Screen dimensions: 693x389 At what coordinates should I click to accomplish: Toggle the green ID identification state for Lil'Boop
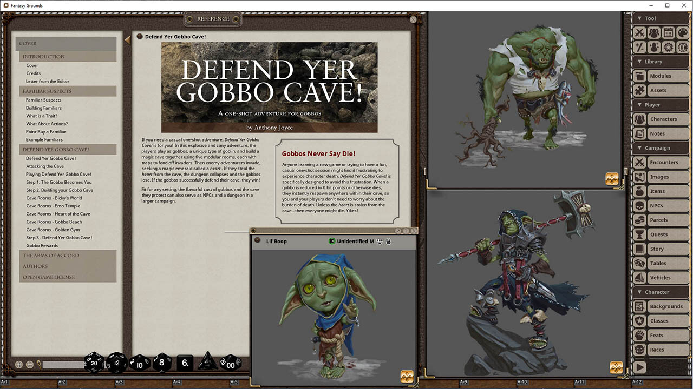click(x=332, y=240)
